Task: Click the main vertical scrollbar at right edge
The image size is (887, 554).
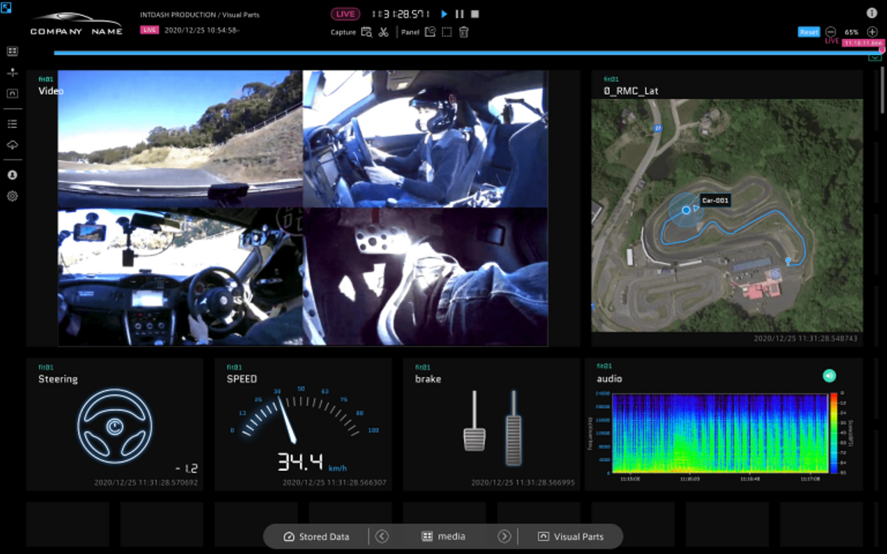Action: pos(882,90)
